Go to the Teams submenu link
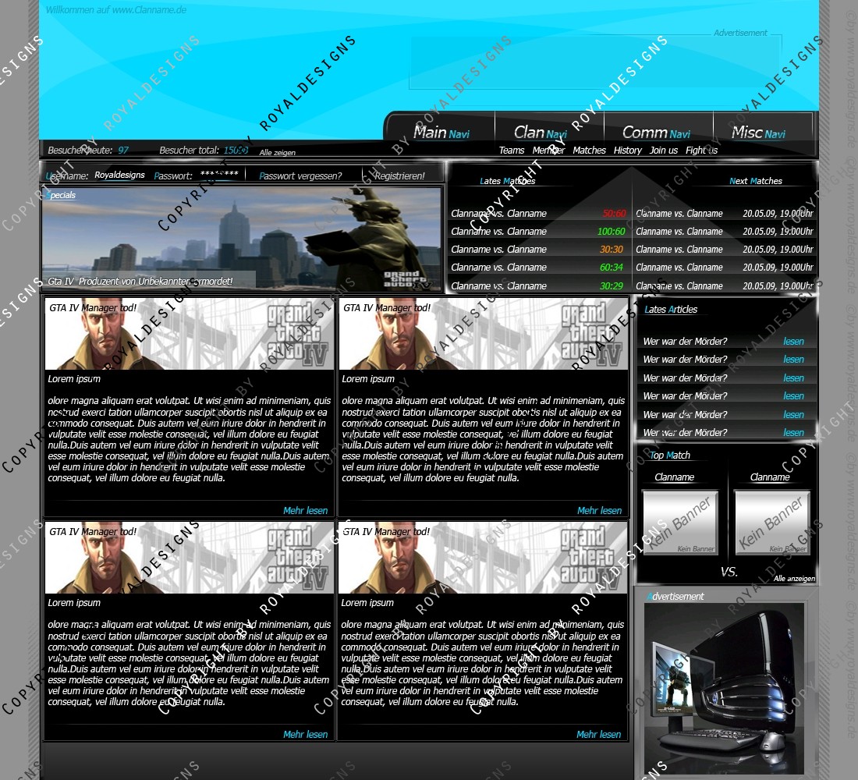858x780 pixels. click(x=512, y=151)
